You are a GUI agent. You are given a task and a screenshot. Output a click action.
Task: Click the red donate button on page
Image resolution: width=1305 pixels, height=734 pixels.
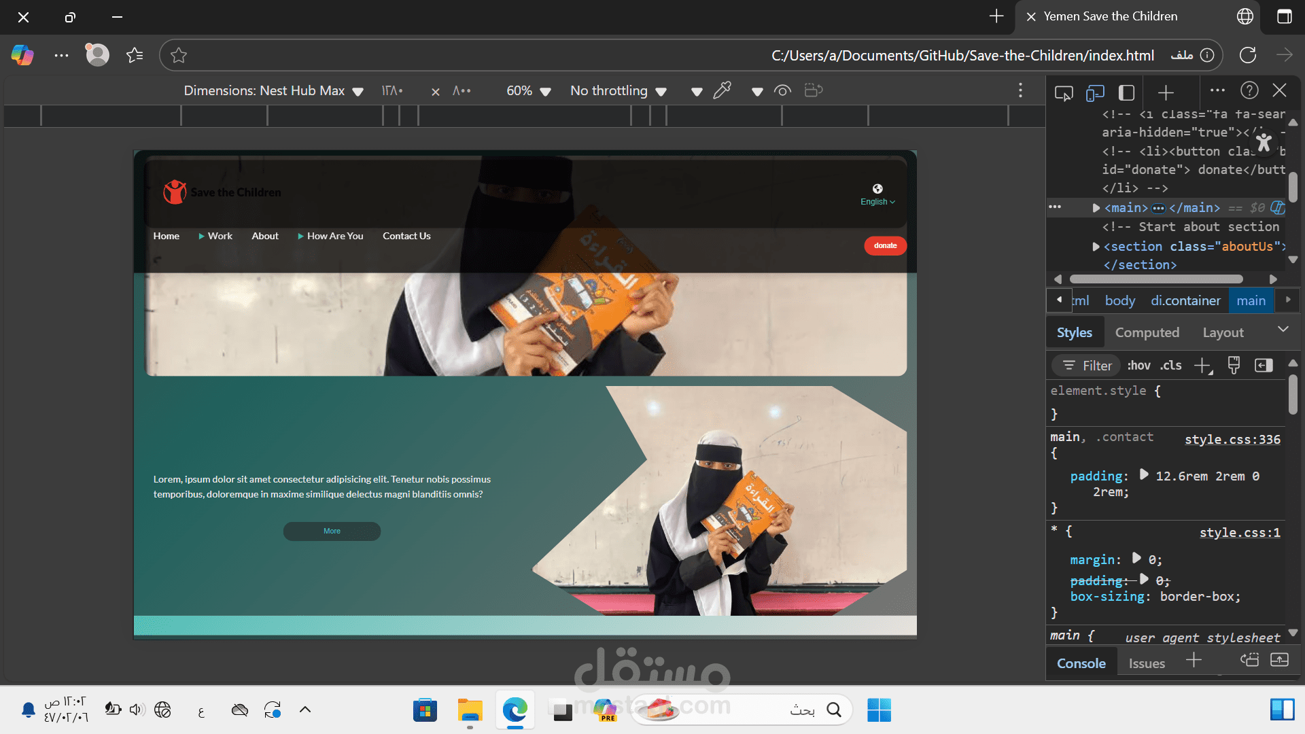point(885,245)
